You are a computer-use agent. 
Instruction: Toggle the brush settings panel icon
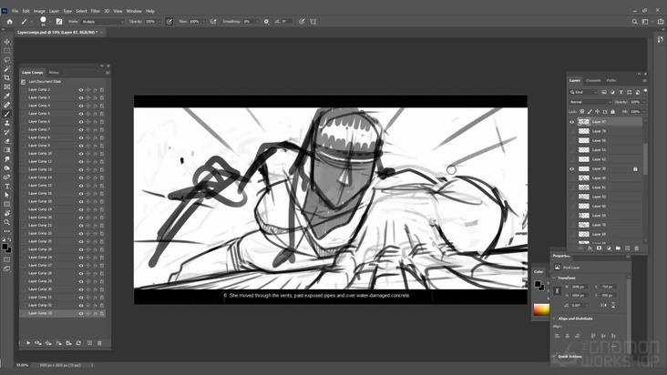(59, 21)
